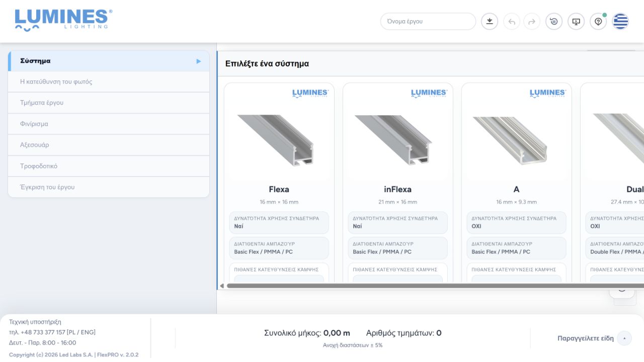
Task: Click the redo arrow icon
Action: coord(532,22)
